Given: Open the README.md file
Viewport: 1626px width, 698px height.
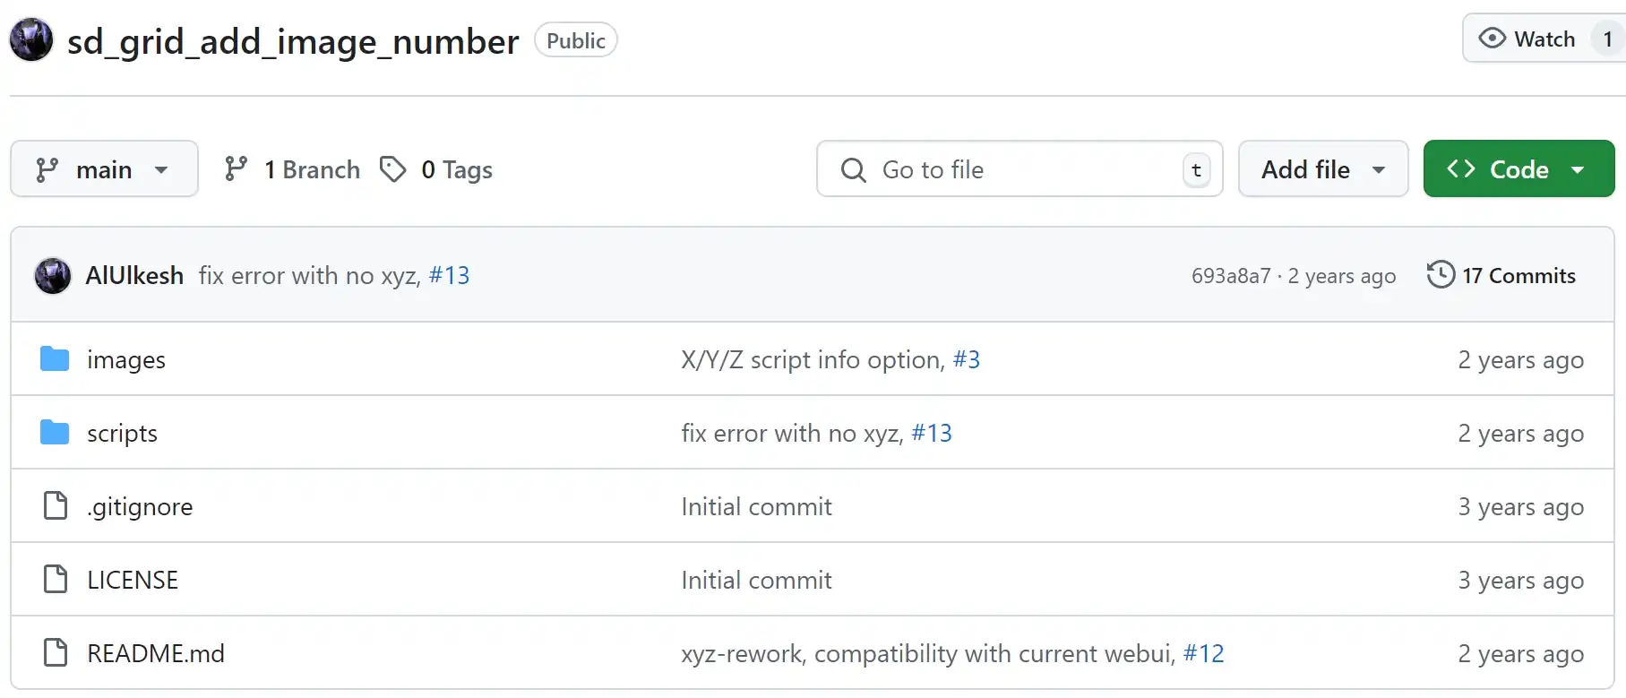Looking at the screenshot, I should click(x=156, y=653).
